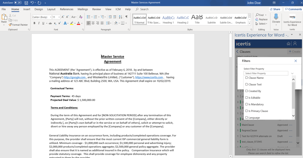Enable the Is Mandatory checkbox
This screenshot has width=303, height=158.
click(246, 104)
